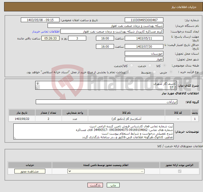The image size is (203, 192).
Task: Click the announcement date field 1403/05/08 - 09:15
Action: pos(40,20)
